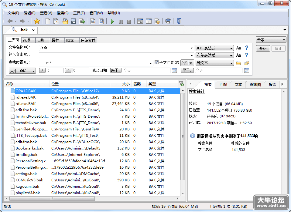Open the configuration settings icon
The width and height of the screenshot is (291, 212).
(157, 21)
